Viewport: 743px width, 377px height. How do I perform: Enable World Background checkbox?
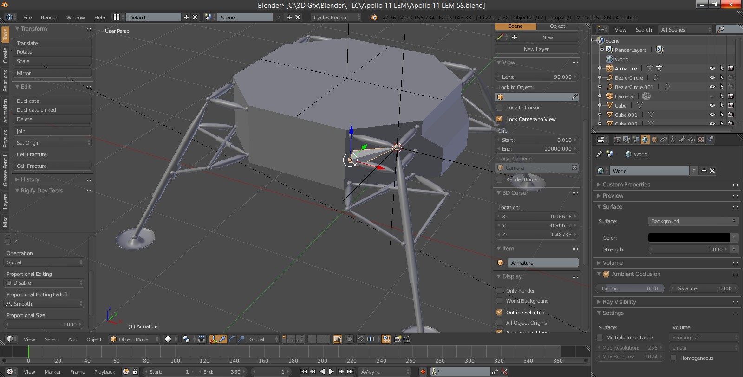click(500, 301)
